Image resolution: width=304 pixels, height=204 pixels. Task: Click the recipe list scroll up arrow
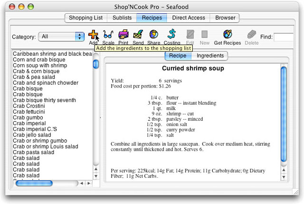pos(96,169)
